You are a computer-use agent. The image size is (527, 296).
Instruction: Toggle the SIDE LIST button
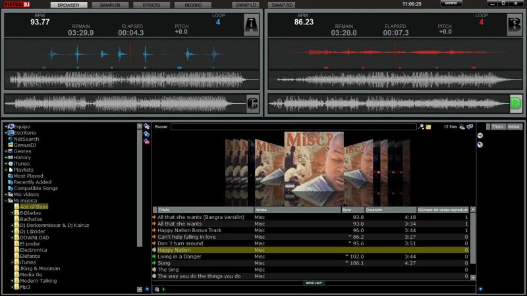314,283
